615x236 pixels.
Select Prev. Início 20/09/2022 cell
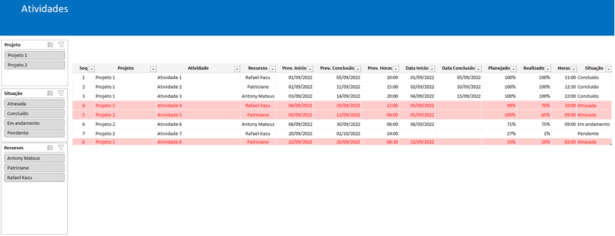(x=294, y=133)
